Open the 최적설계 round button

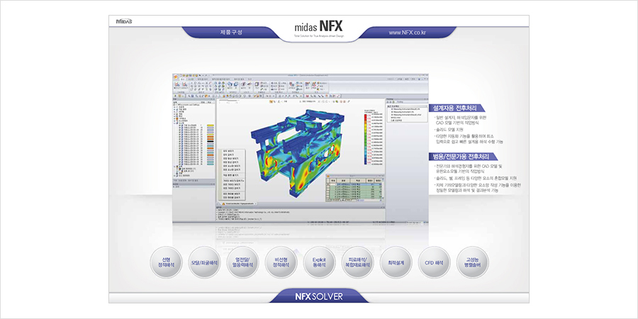396,262
